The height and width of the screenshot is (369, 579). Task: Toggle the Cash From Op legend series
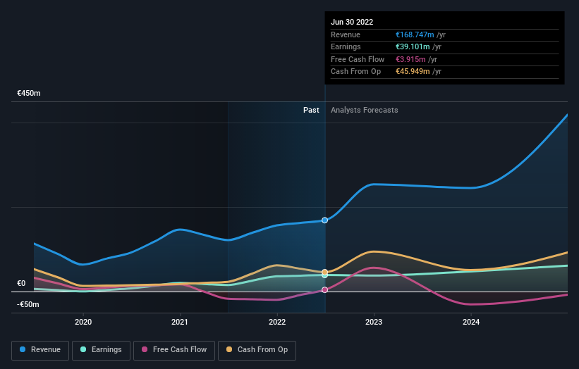[257, 350]
